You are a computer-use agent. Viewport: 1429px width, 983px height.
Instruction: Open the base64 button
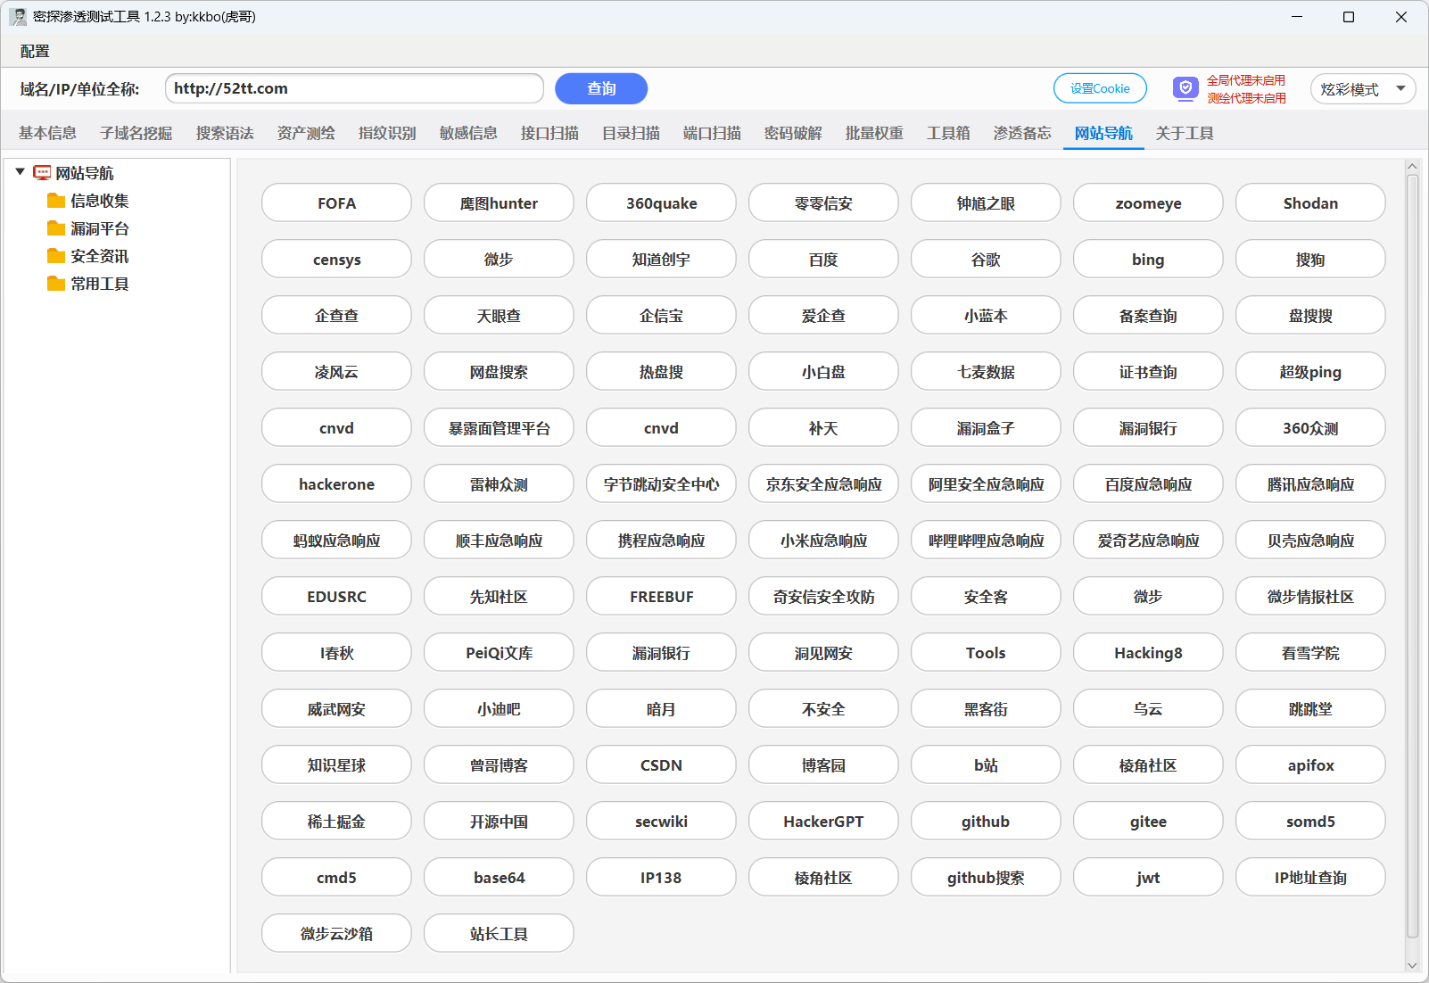coord(499,877)
